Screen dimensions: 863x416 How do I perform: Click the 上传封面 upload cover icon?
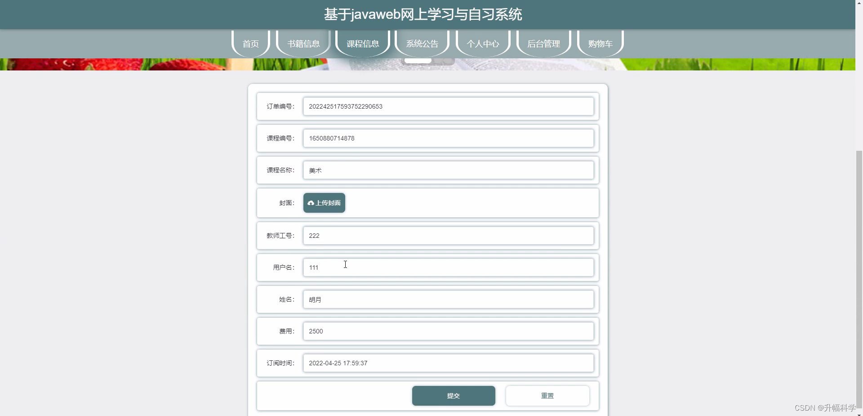311,203
